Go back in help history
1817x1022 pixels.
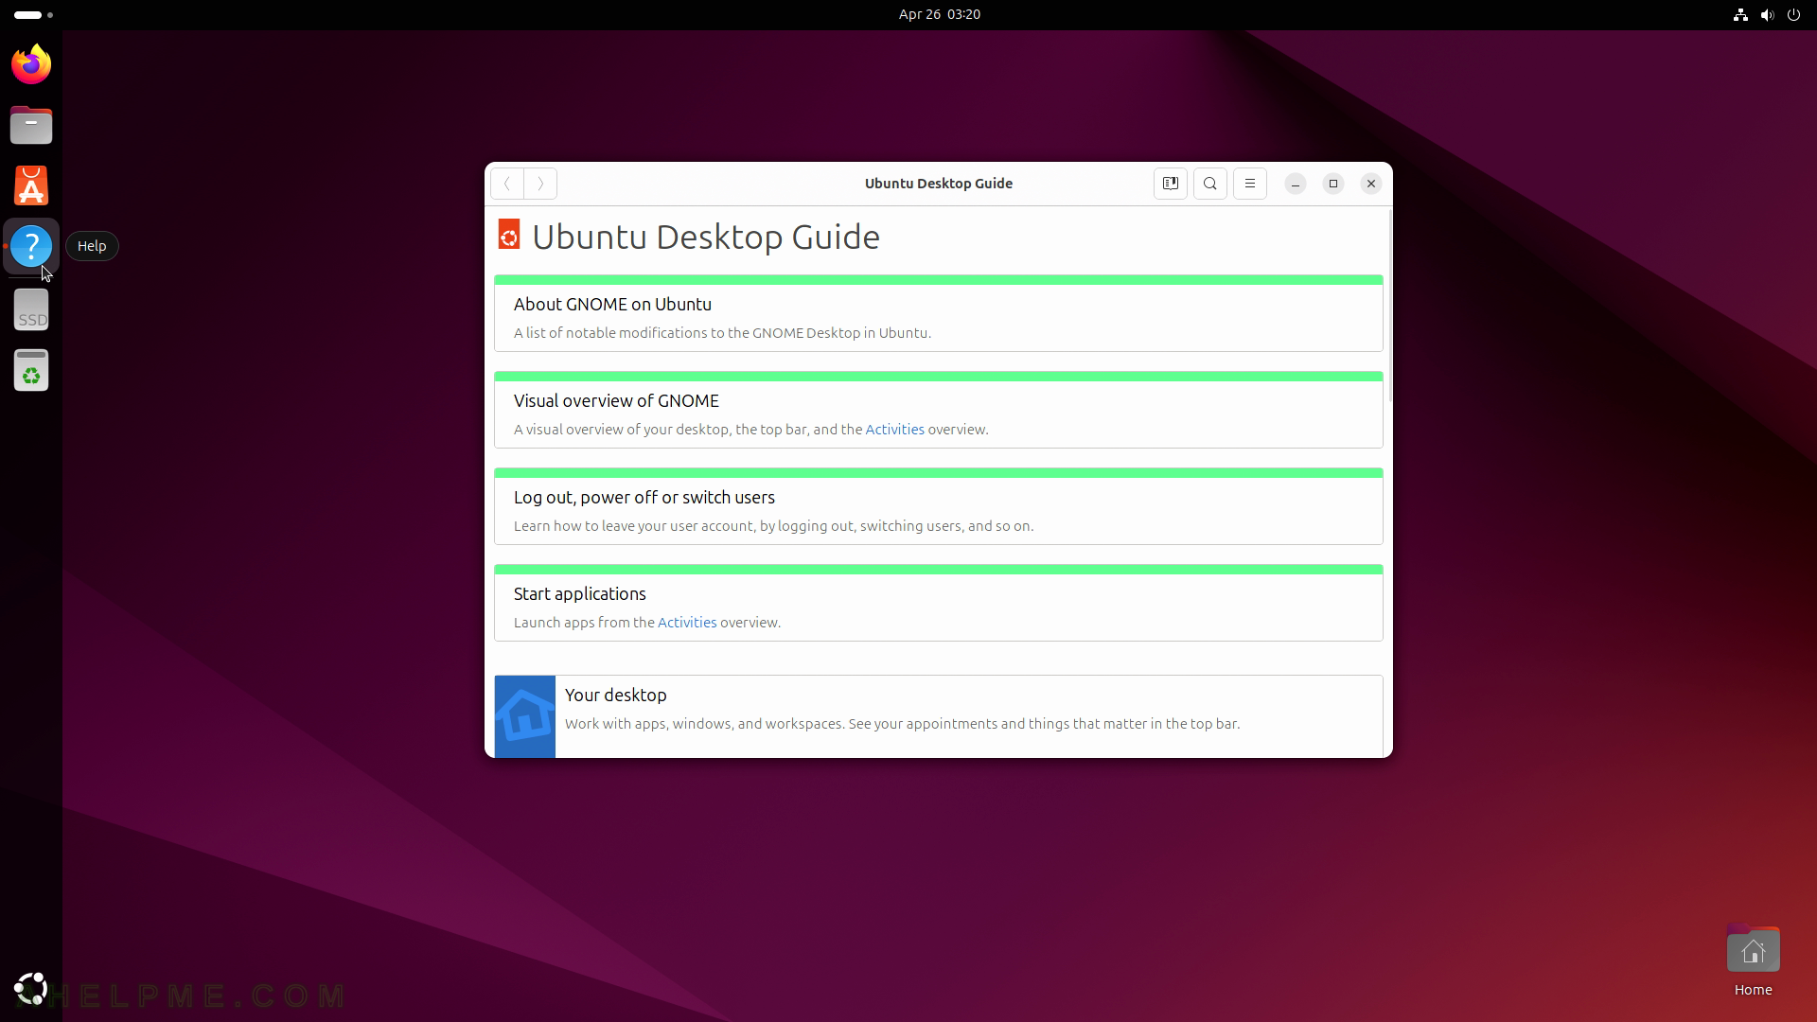[507, 184]
